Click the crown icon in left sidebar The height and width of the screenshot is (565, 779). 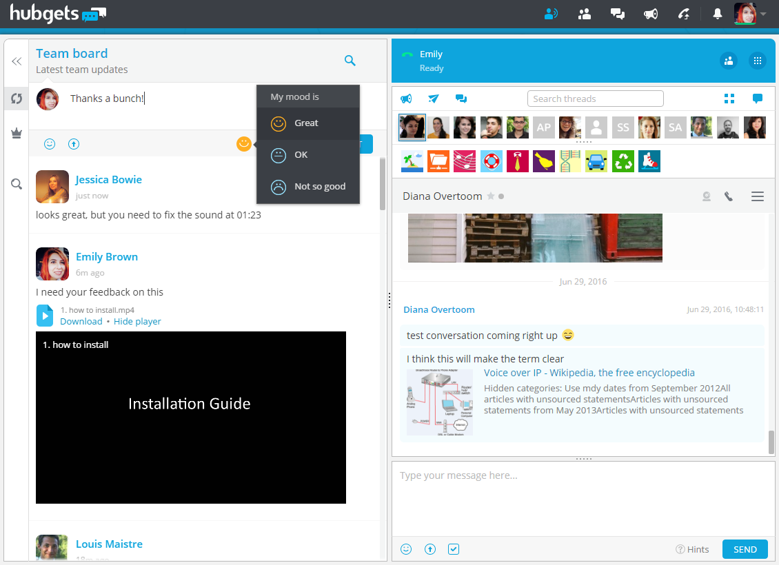tap(17, 134)
